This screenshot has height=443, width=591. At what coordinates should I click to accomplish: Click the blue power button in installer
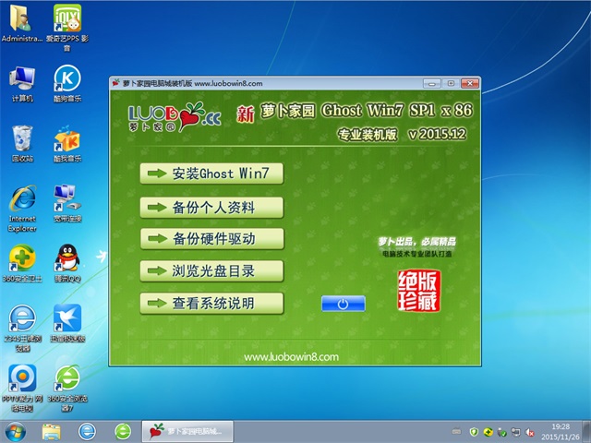[x=343, y=304]
